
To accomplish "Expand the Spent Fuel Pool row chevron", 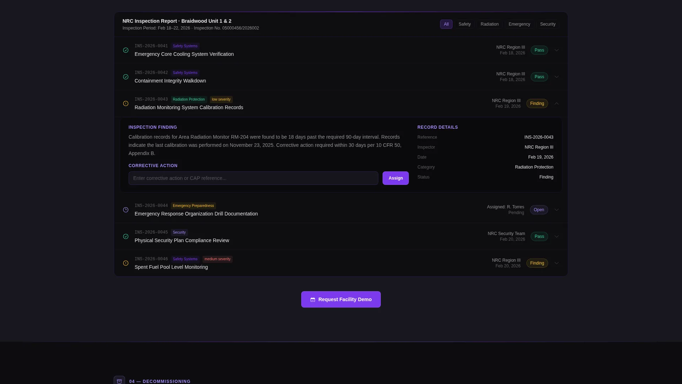I will pyautogui.click(x=557, y=263).
